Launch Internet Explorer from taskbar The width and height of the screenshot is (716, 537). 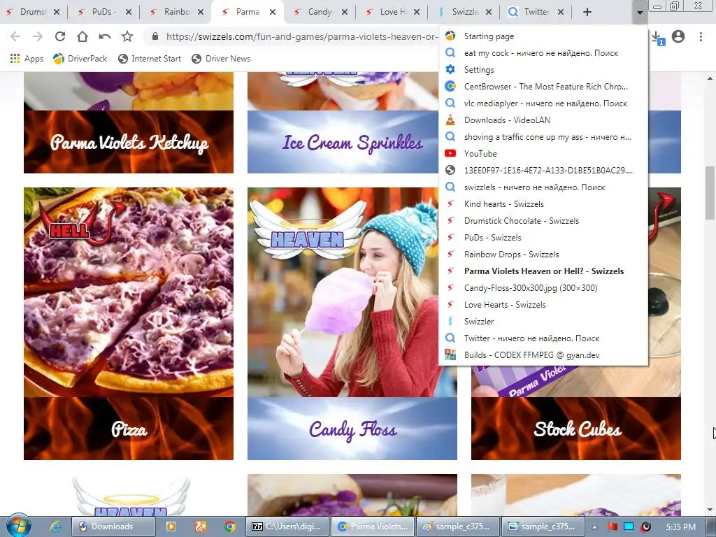pos(55,527)
